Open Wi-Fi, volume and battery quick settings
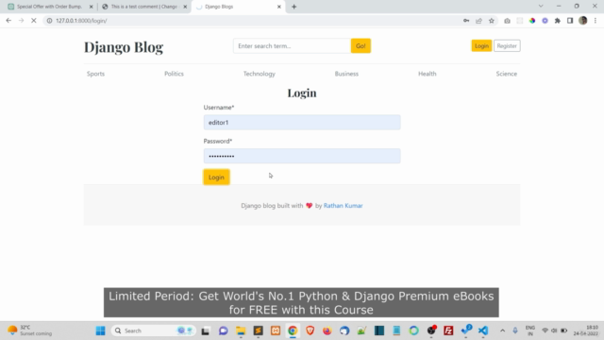Viewport: 604px width, 340px height. [x=554, y=331]
